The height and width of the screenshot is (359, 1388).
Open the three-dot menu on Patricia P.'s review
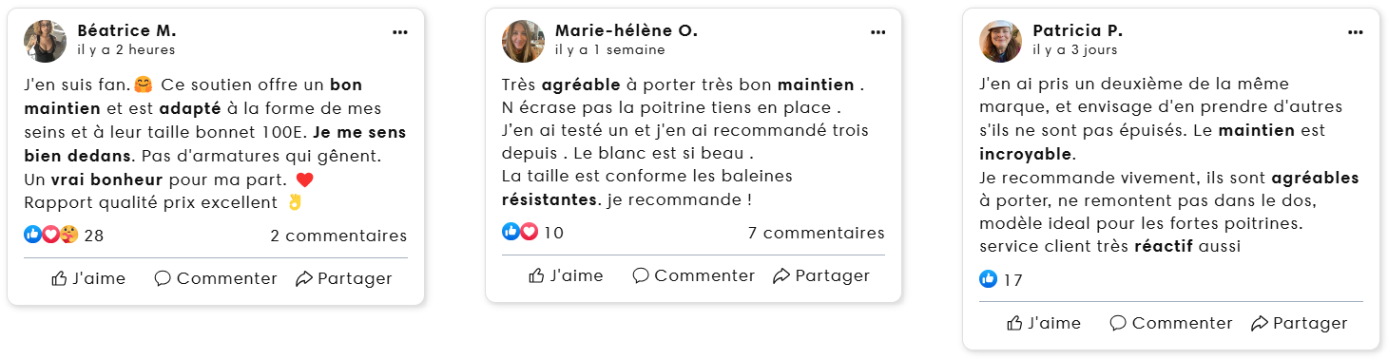tap(1356, 31)
